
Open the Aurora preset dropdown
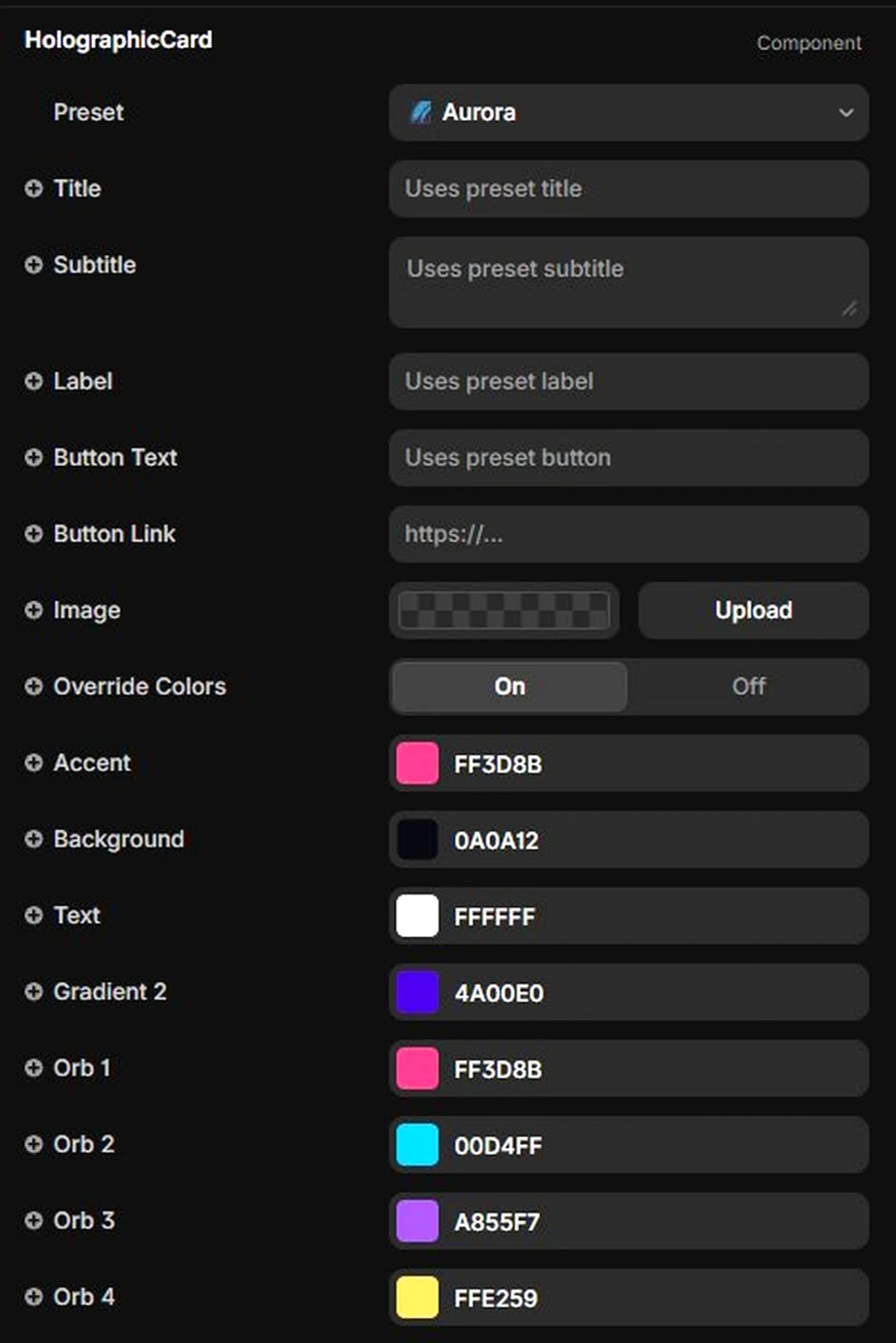629,112
